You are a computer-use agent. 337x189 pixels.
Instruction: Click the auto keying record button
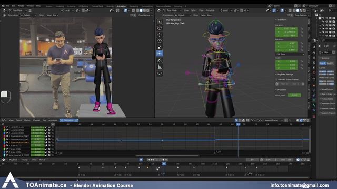tap(141, 160)
